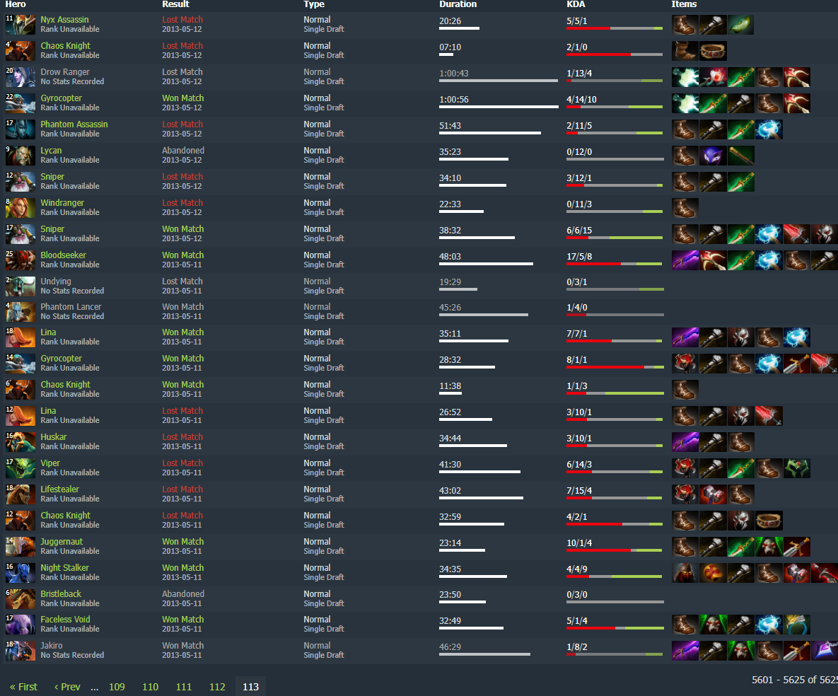Click the boots item in 11:38 Chaos Knight row
Viewport: 838px width, 696px height.
tap(685, 390)
